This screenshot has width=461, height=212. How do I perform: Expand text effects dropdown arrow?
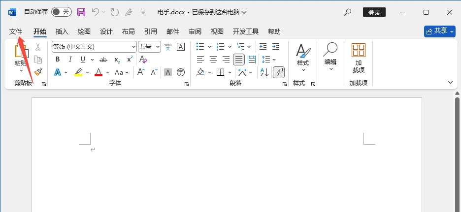tap(66, 72)
